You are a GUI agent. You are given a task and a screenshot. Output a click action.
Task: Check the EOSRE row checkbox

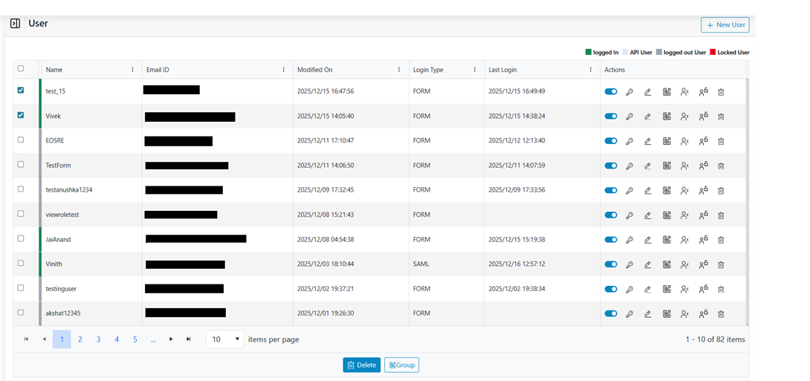(21, 140)
